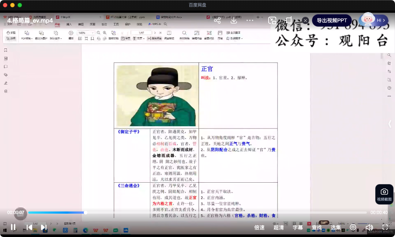Go back to the previous video
Image resolution: width=395 pixels, height=237 pixels.
(x=29, y=227)
